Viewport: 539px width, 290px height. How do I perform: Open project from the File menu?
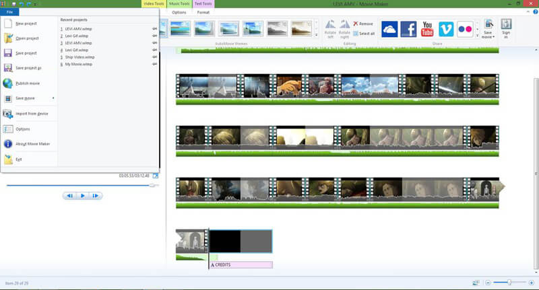pos(27,38)
